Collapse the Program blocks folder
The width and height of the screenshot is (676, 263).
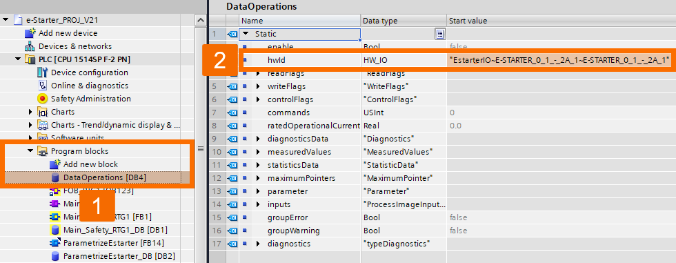click(x=30, y=151)
